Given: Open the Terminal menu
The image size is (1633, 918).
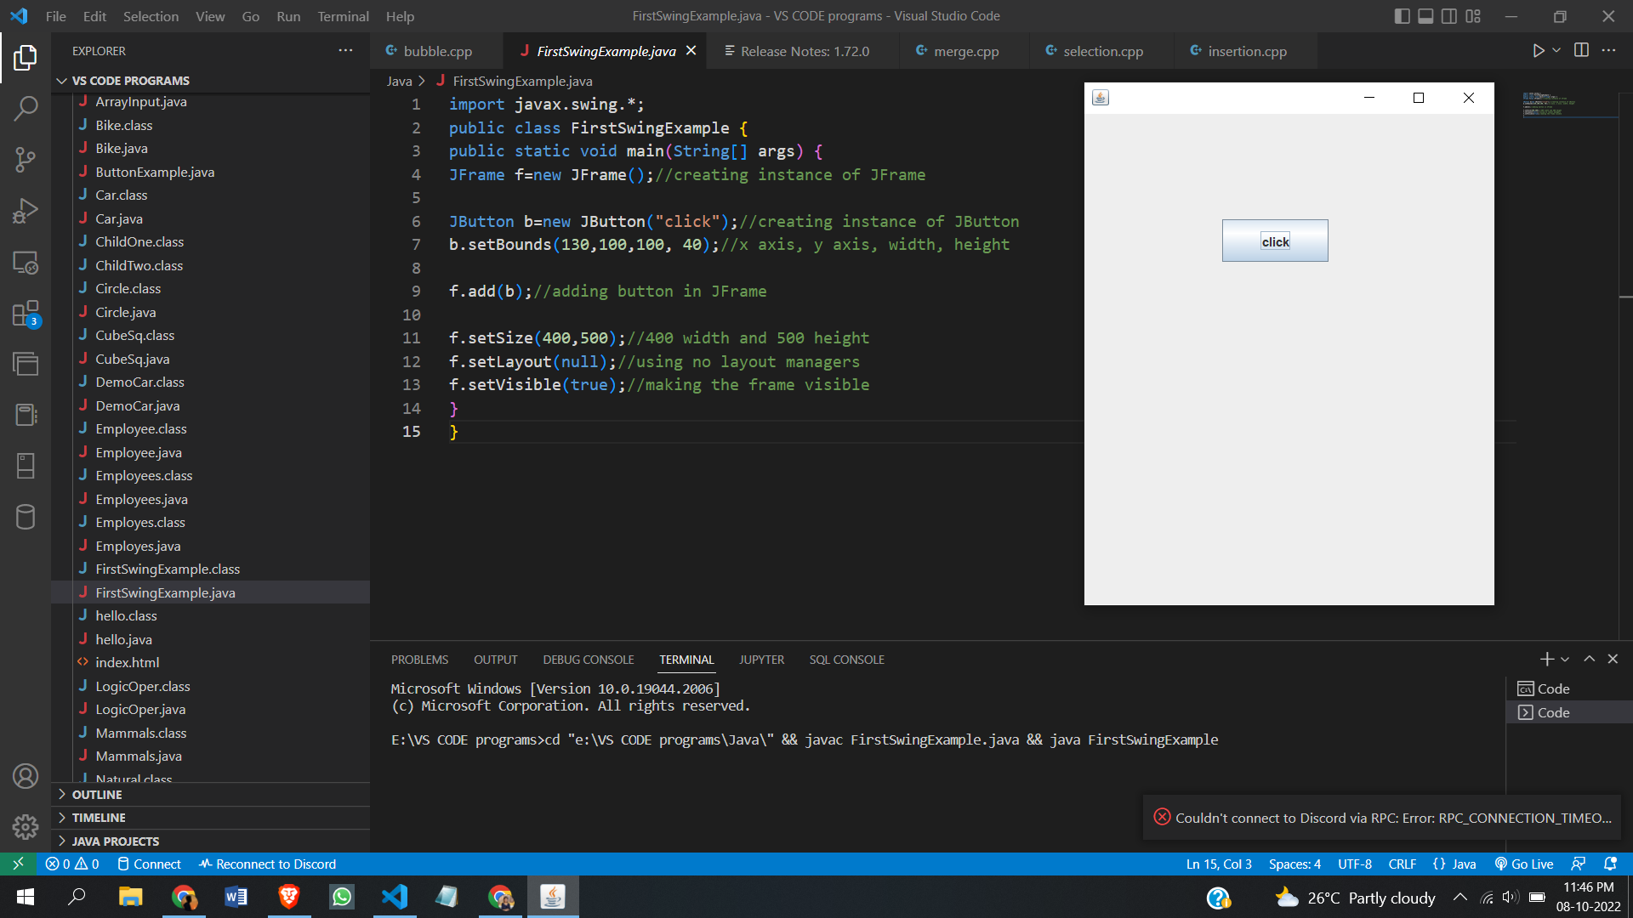Looking at the screenshot, I should (343, 16).
